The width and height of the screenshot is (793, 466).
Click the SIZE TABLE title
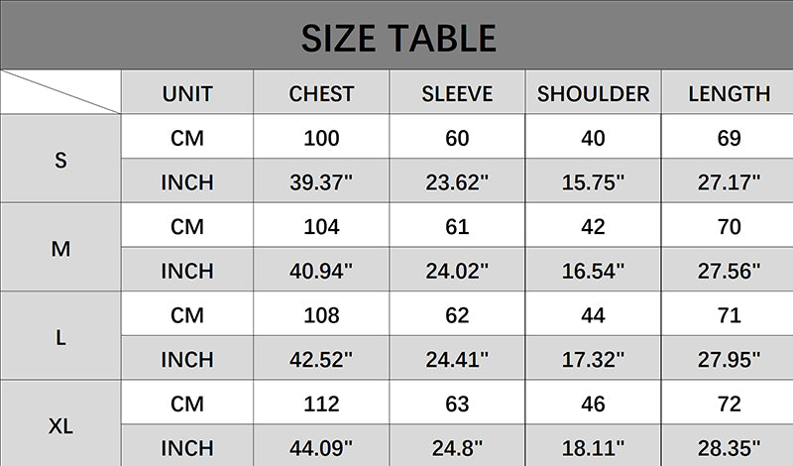[396, 37]
